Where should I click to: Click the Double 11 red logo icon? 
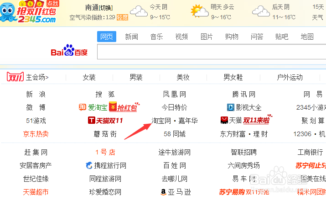tap(15, 77)
